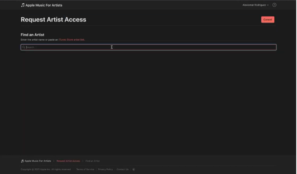This screenshot has width=297, height=174.
Task: Click the Request Artist Access page heading
Action: [53, 20]
